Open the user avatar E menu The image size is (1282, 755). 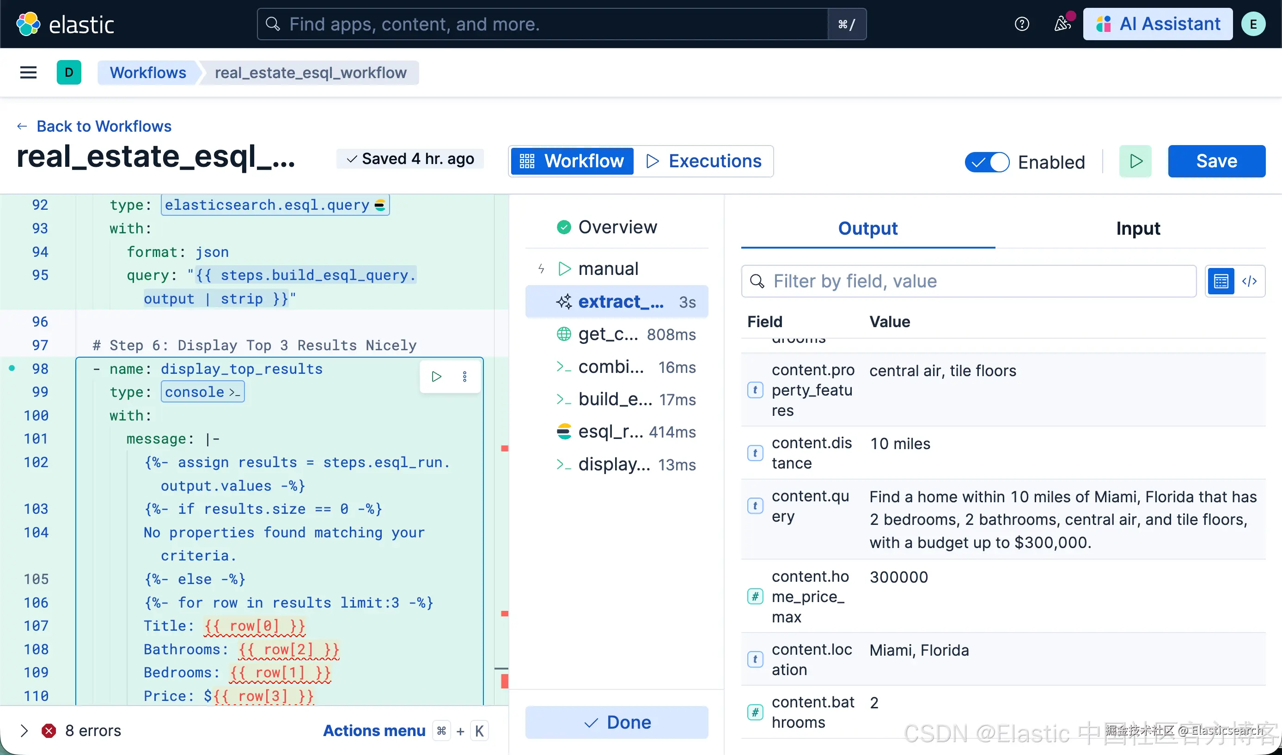1253,24
